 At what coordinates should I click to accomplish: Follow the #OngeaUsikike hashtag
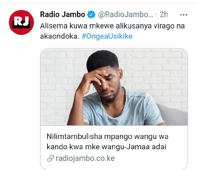[107, 36]
